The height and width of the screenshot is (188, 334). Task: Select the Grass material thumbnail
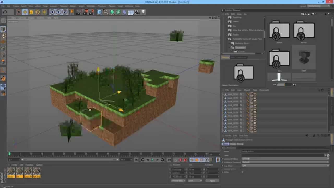tap(11, 172)
